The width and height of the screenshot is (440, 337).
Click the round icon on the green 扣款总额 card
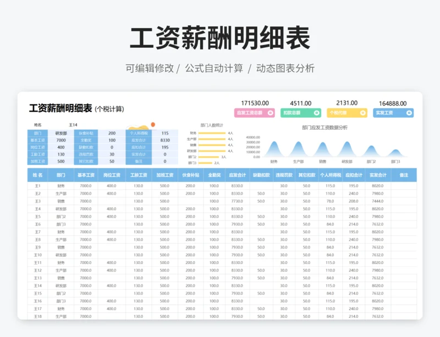tap(317, 113)
